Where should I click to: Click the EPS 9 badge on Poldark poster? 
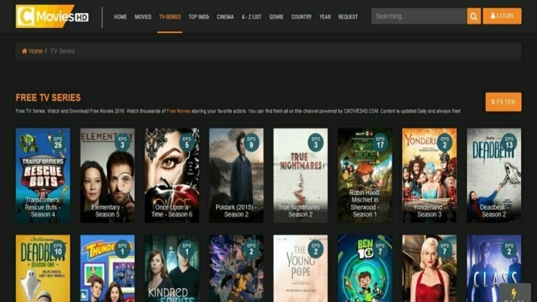[x=251, y=142]
